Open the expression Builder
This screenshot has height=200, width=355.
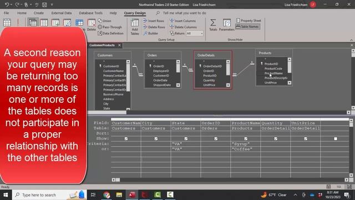[150, 33]
